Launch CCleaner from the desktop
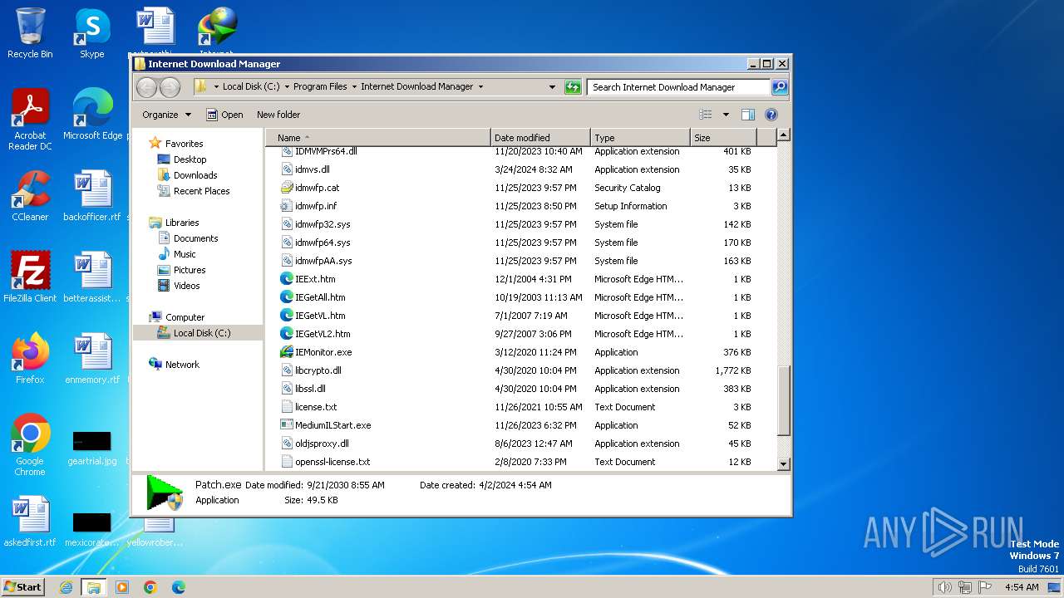1064x598 pixels. click(30, 196)
